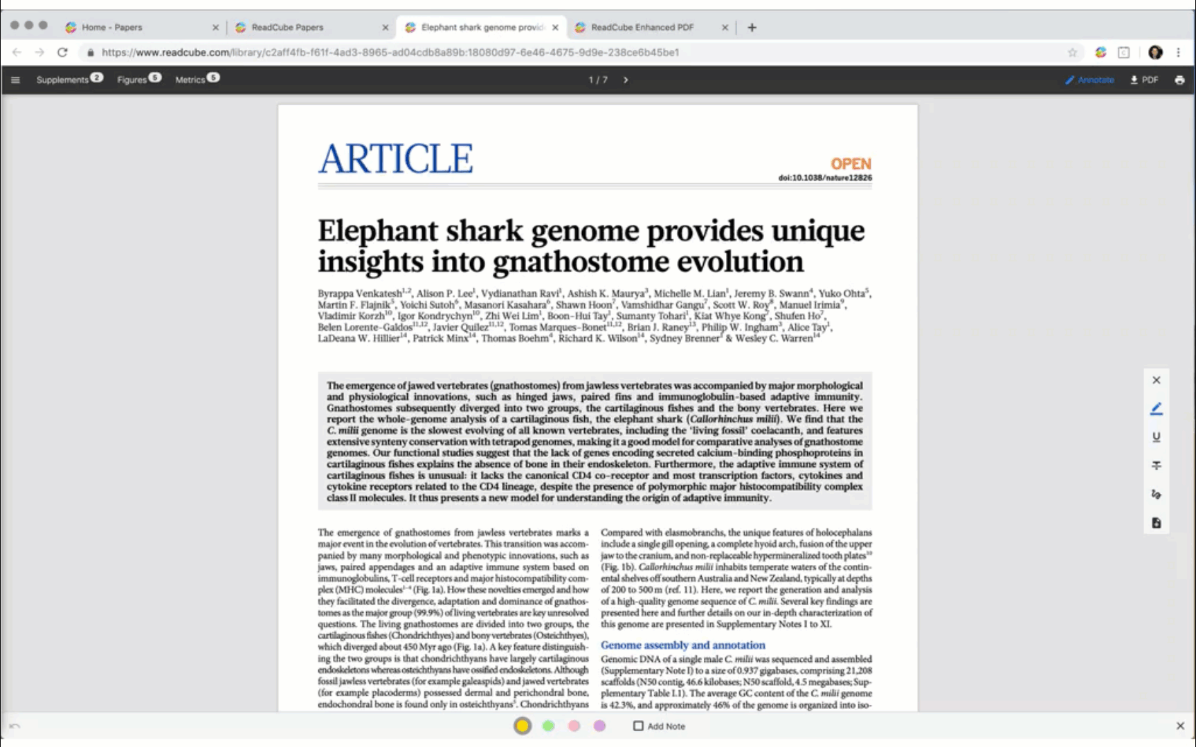The width and height of the screenshot is (1196, 747).
Task: Open the Chrome profile avatar
Action: coord(1155,53)
